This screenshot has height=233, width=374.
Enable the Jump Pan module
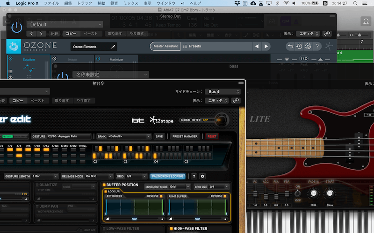(37, 206)
